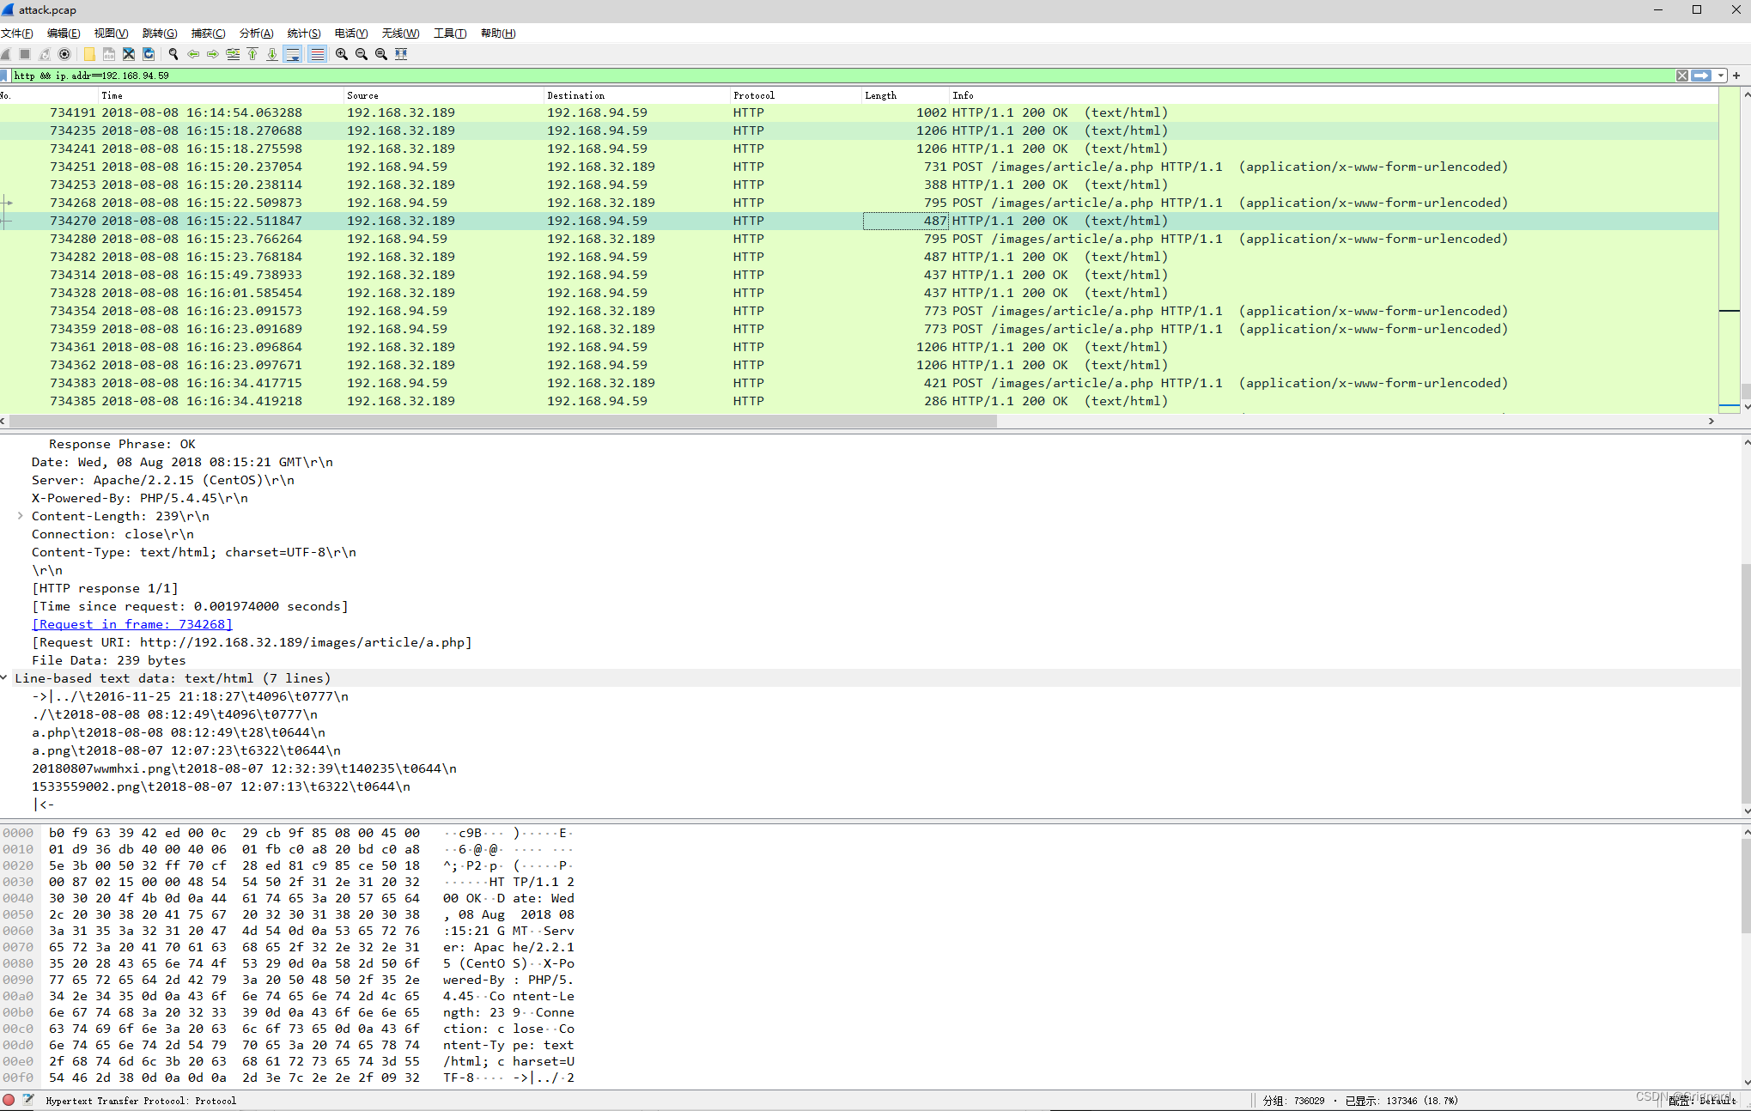Click the start capture shark fin icon

(6, 54)
